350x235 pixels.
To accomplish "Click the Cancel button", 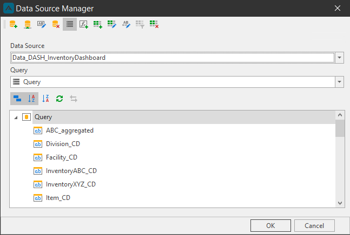I will click(314, 226).
